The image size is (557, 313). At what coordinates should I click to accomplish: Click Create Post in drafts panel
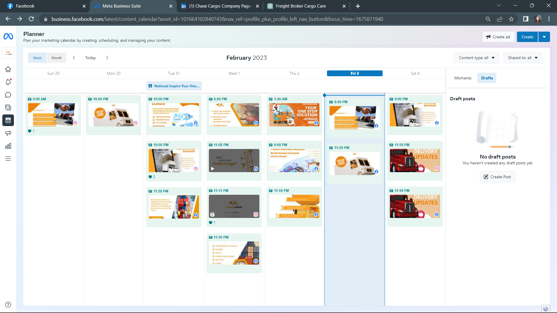point(498,177)
